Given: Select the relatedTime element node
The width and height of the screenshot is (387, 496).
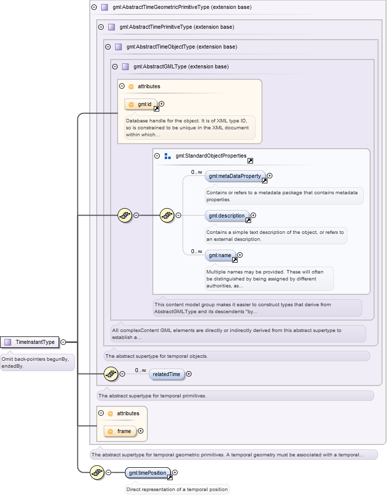Looking at the screenshot, I should (x=166, y=374).
